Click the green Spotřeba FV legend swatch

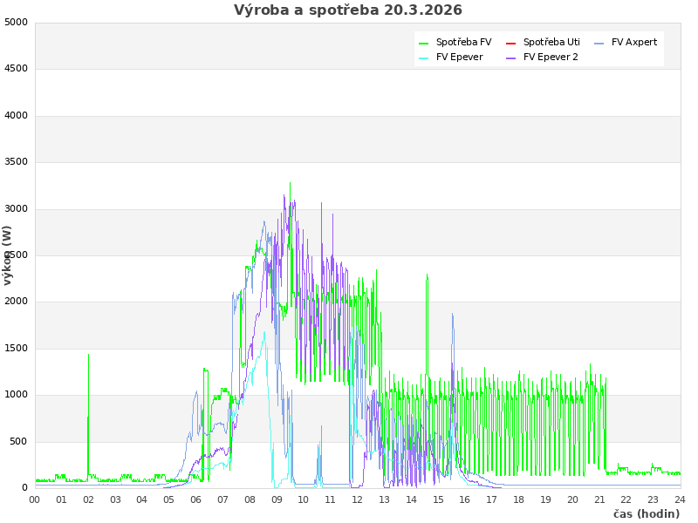[x=424, y=43]
